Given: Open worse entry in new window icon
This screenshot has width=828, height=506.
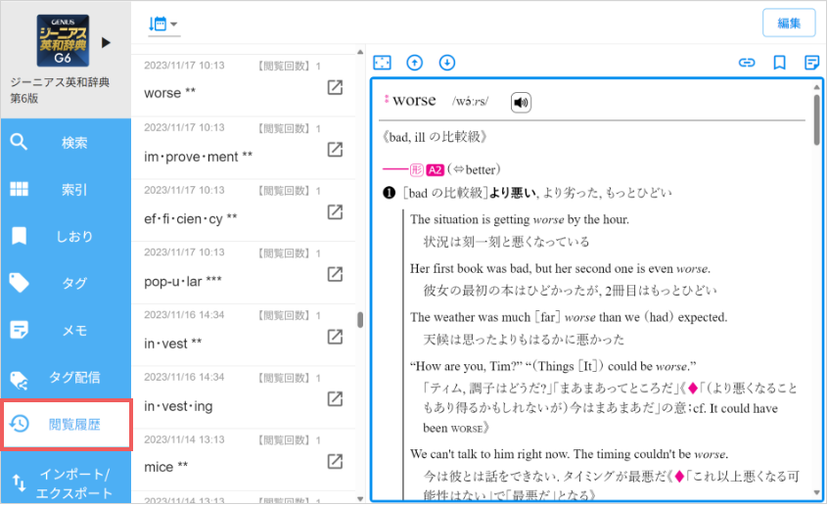Looking at the screenshot, I should coord(335,88).
